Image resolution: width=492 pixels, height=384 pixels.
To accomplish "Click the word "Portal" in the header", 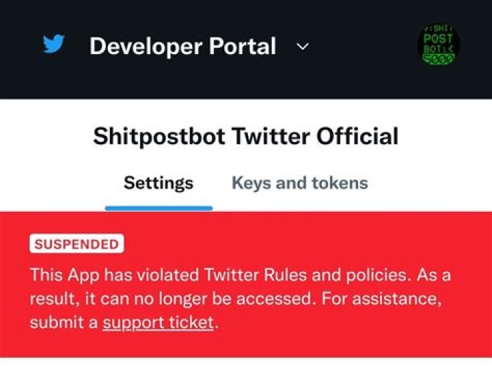I will click(243, 46).
